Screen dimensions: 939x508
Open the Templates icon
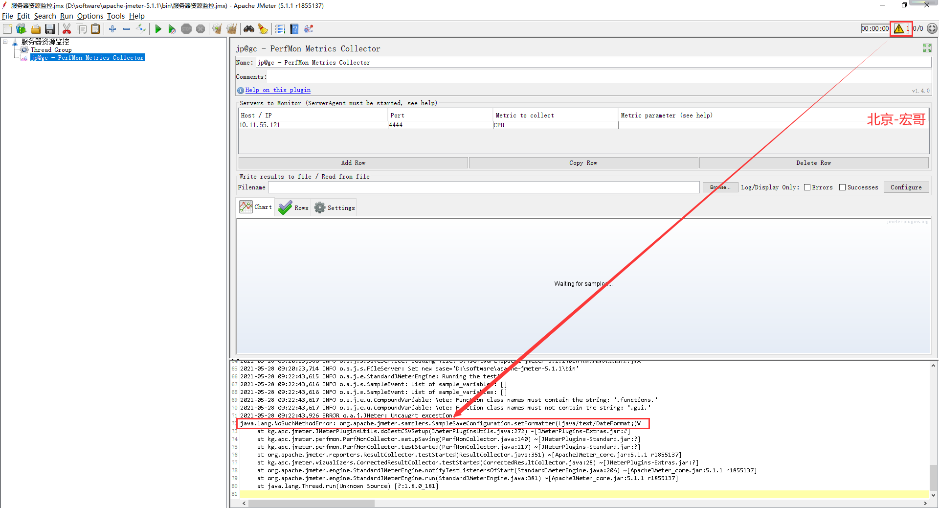click(21, 29)
